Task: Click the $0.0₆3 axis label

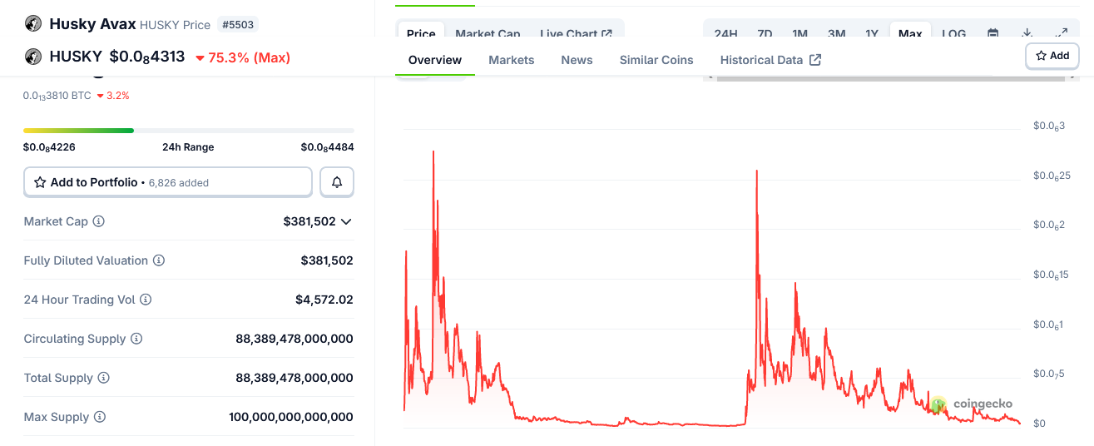Action: click(x=1049, y=126)
